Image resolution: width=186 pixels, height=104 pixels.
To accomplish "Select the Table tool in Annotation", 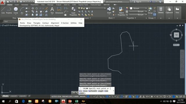I will coord(65,15).
